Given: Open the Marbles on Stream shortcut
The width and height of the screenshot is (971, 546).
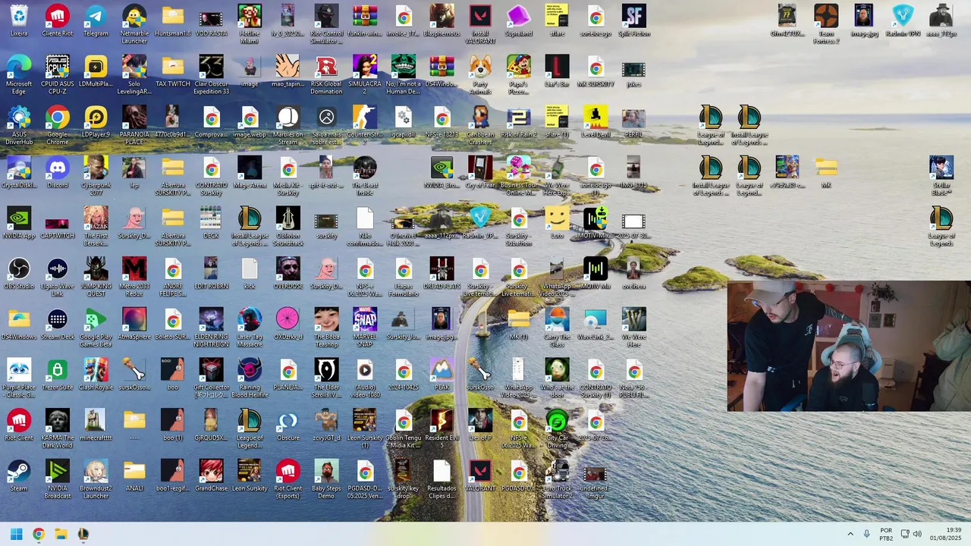Looking at the screenshot, I should (288, 125).
